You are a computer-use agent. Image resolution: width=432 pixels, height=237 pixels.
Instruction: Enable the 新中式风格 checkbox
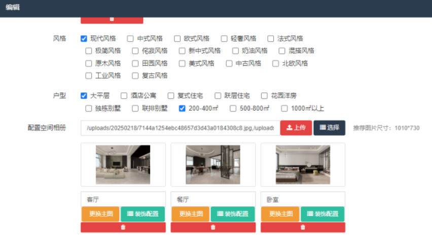[x=182, y=51]
